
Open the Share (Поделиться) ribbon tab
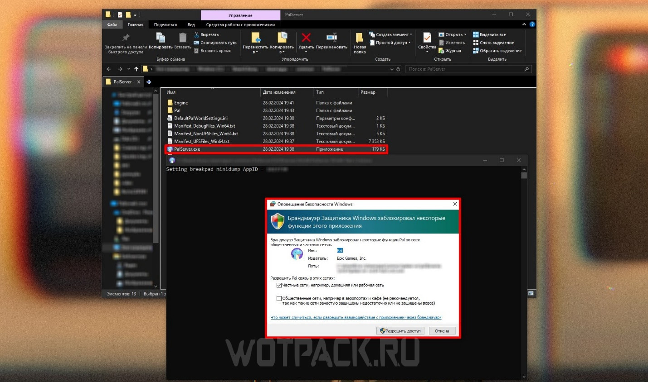pos(165,25)
